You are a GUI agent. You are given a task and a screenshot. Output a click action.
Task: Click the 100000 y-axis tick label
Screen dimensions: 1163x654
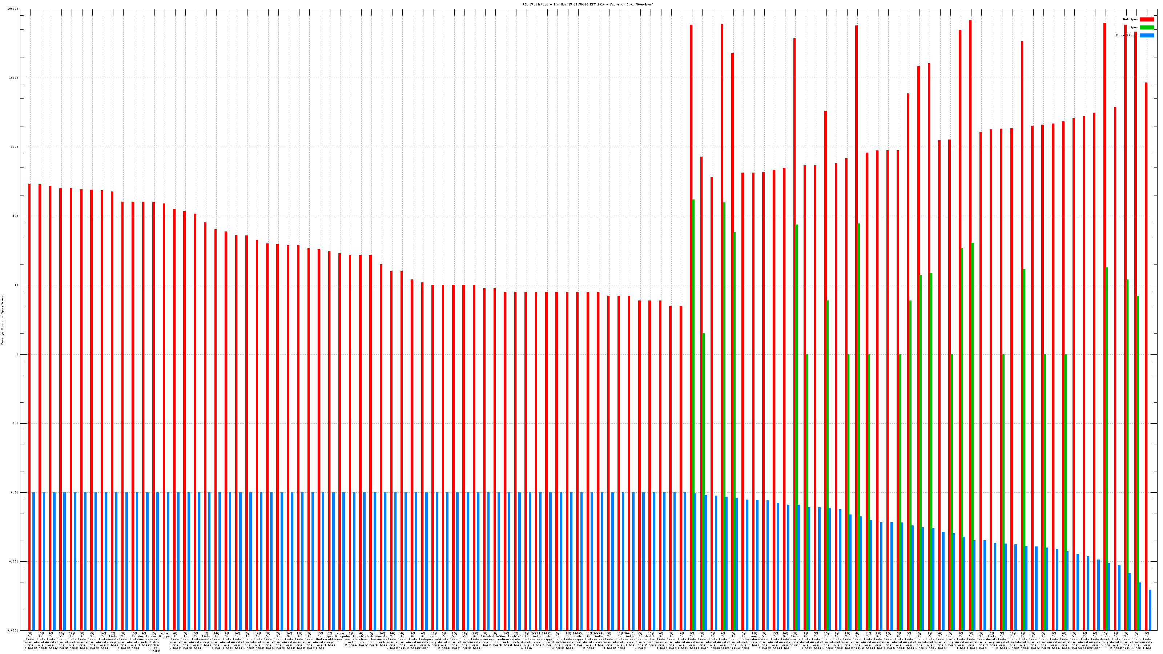tap(13, 9)
